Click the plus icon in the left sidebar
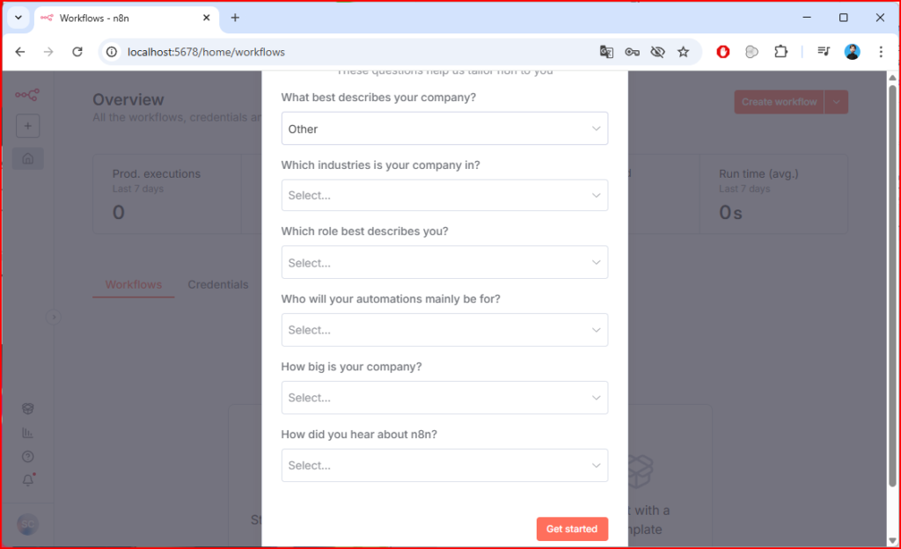This screenshot has height=549, width=901. pyautogui.click(x=27, y=127)
